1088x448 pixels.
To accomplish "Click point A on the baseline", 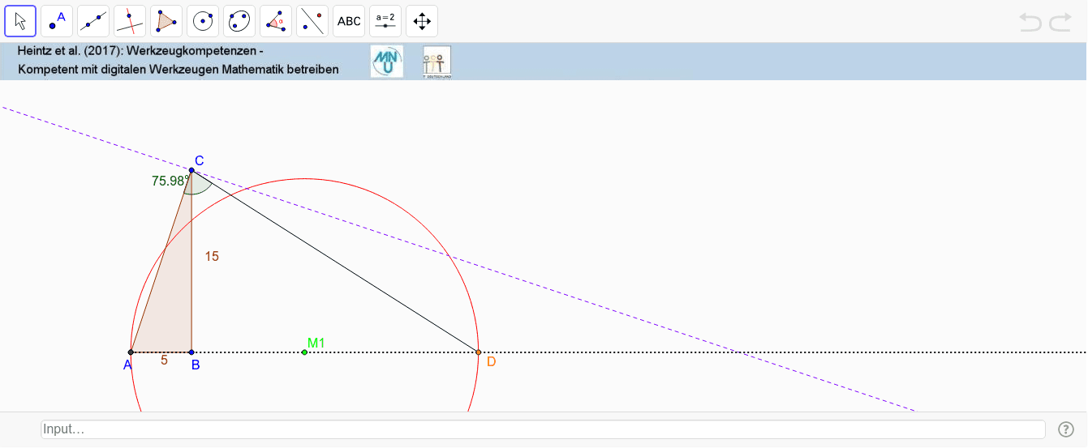I will (x=131, y=352).
